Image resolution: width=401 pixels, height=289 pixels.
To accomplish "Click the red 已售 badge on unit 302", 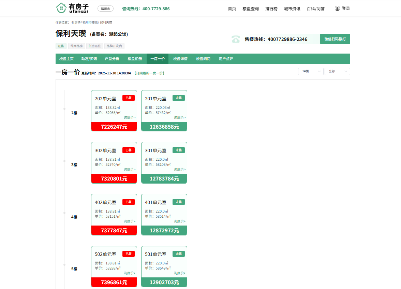I will coord(129,150).
